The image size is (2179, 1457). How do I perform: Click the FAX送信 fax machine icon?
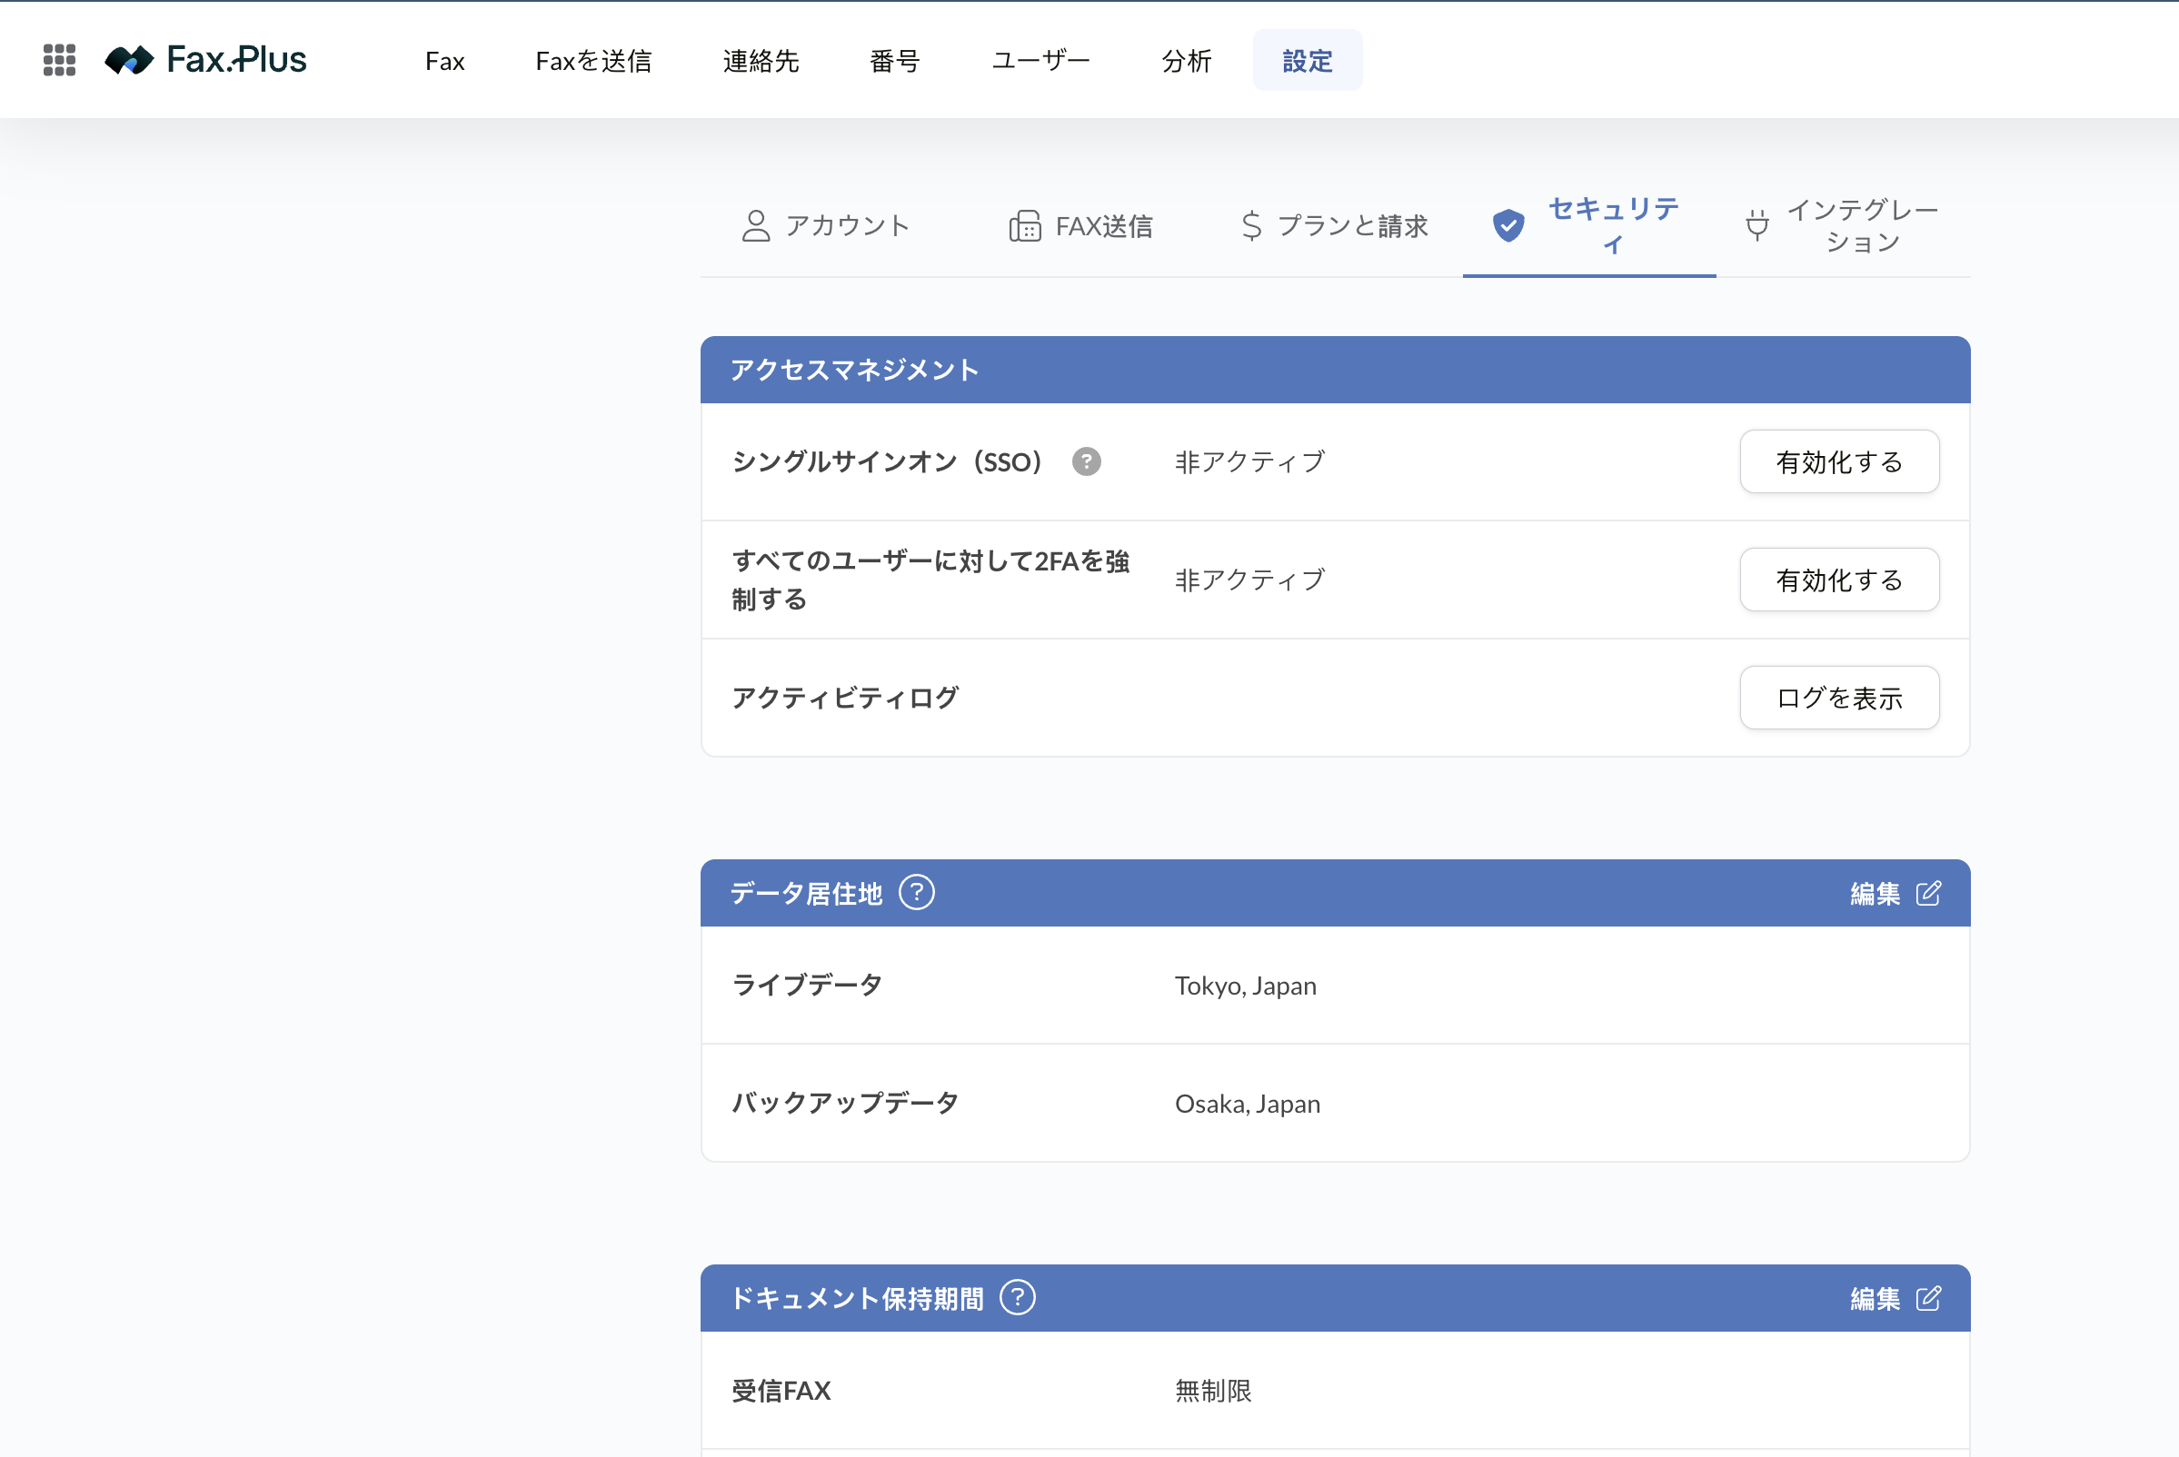point(1024,226)
